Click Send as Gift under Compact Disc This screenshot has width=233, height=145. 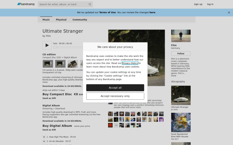point(49,98)
